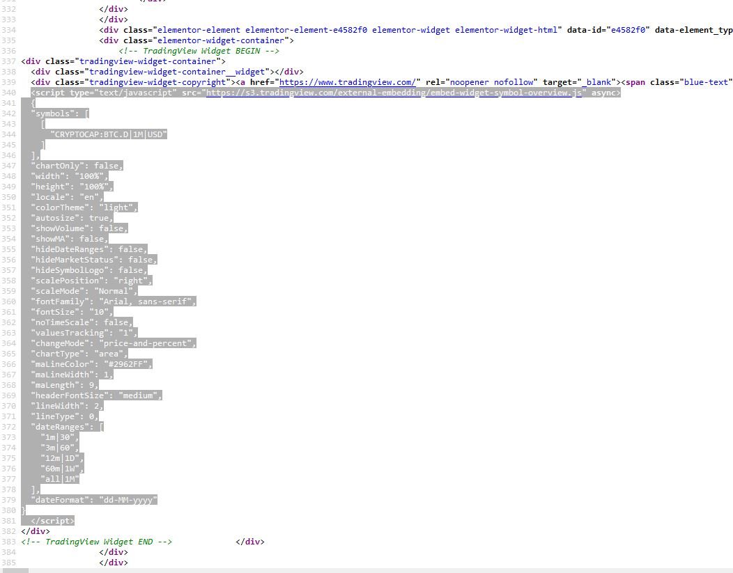This screenshot has width=733, height=573.
Task: Click the "CRYPTOCAP:BTC.D|1M|USD" symbol string
Action: coord(109,134)
